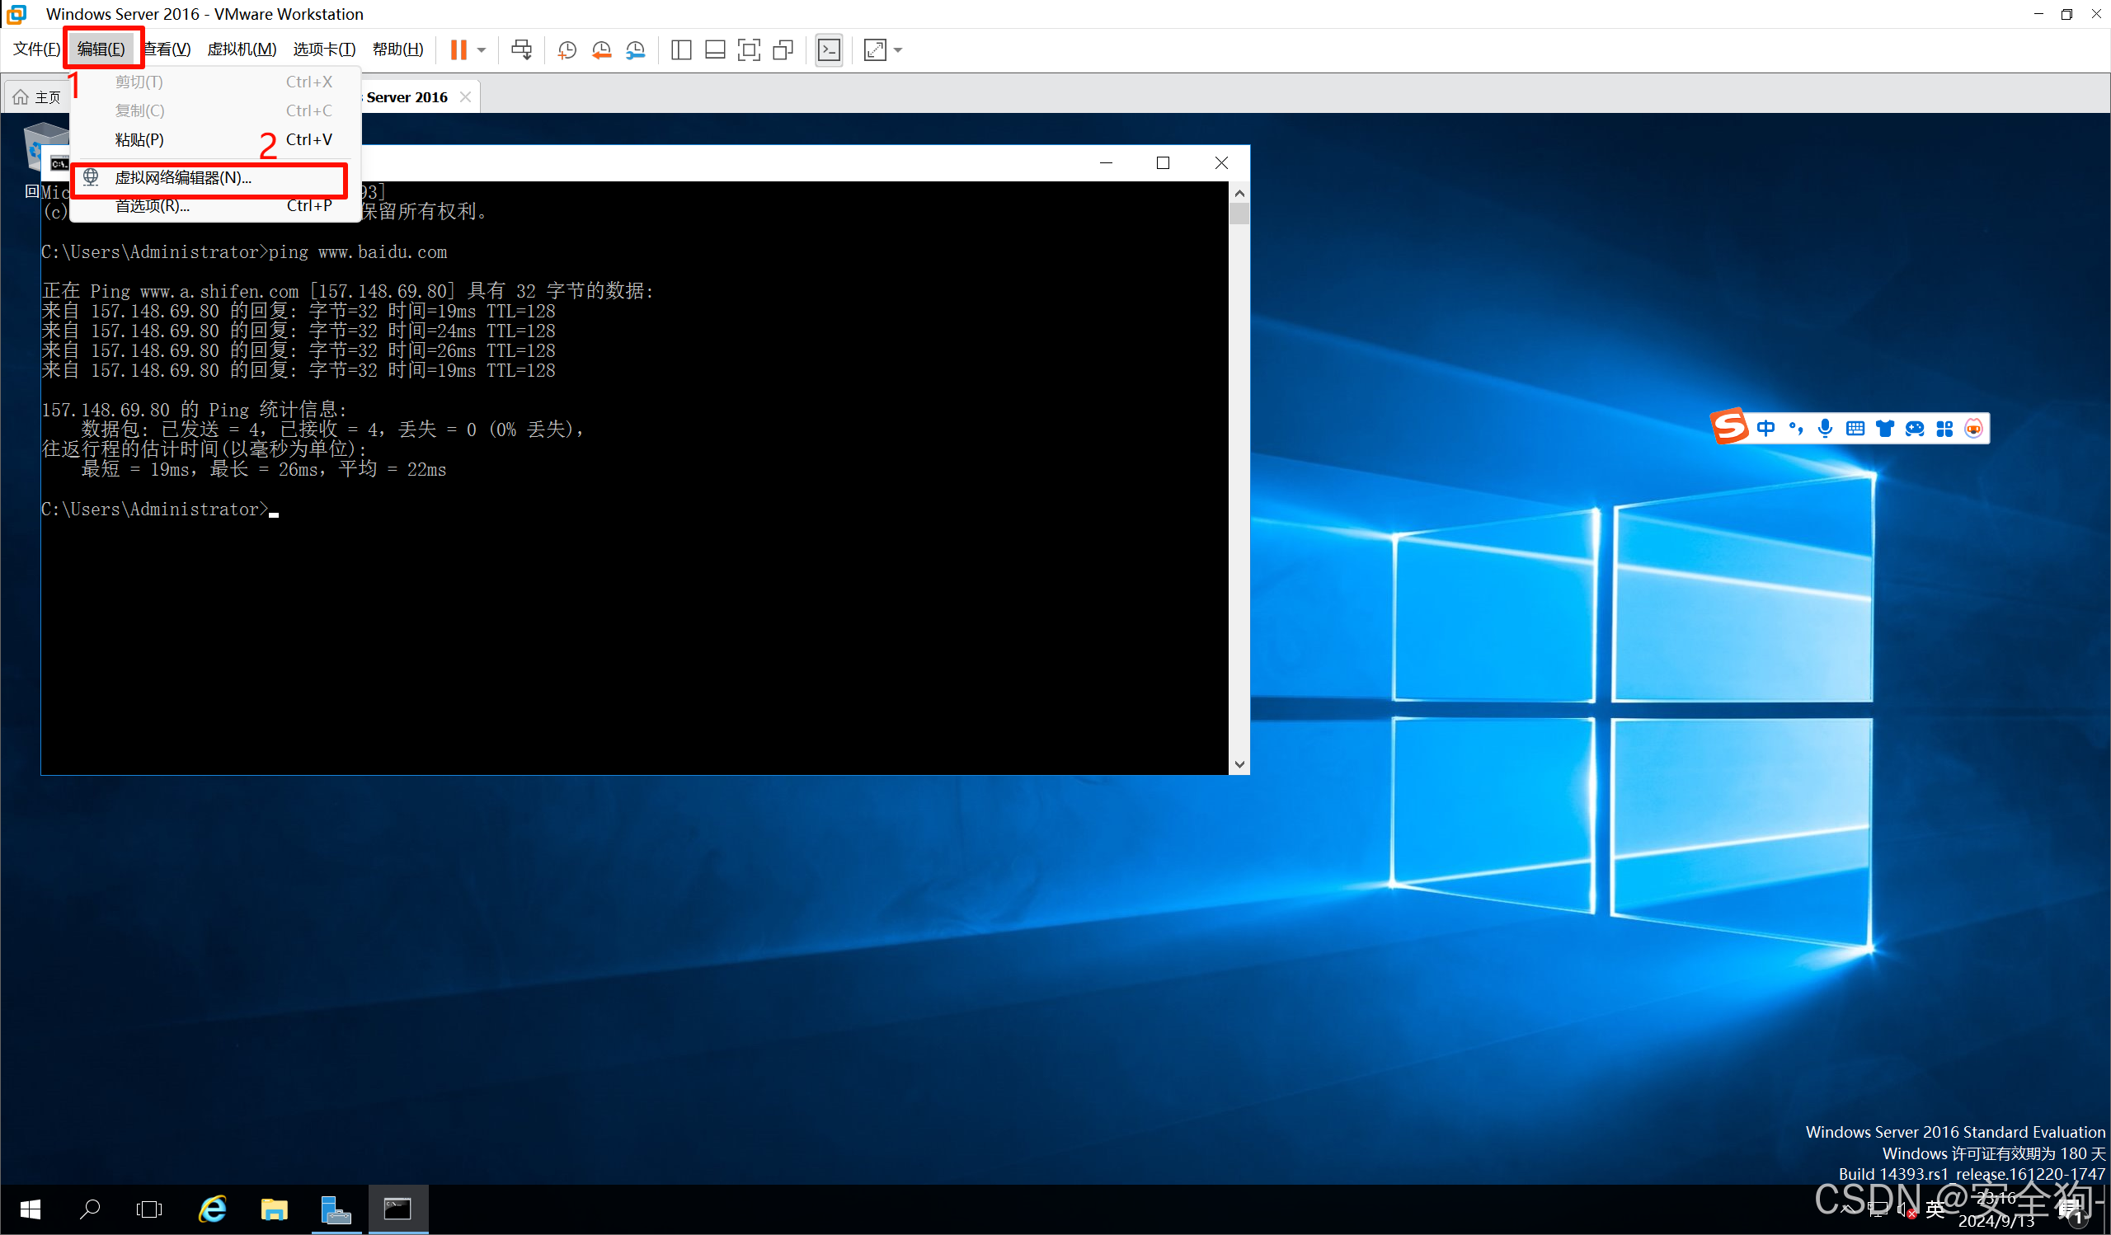Enter full screen mode icon

coord(748,50)
